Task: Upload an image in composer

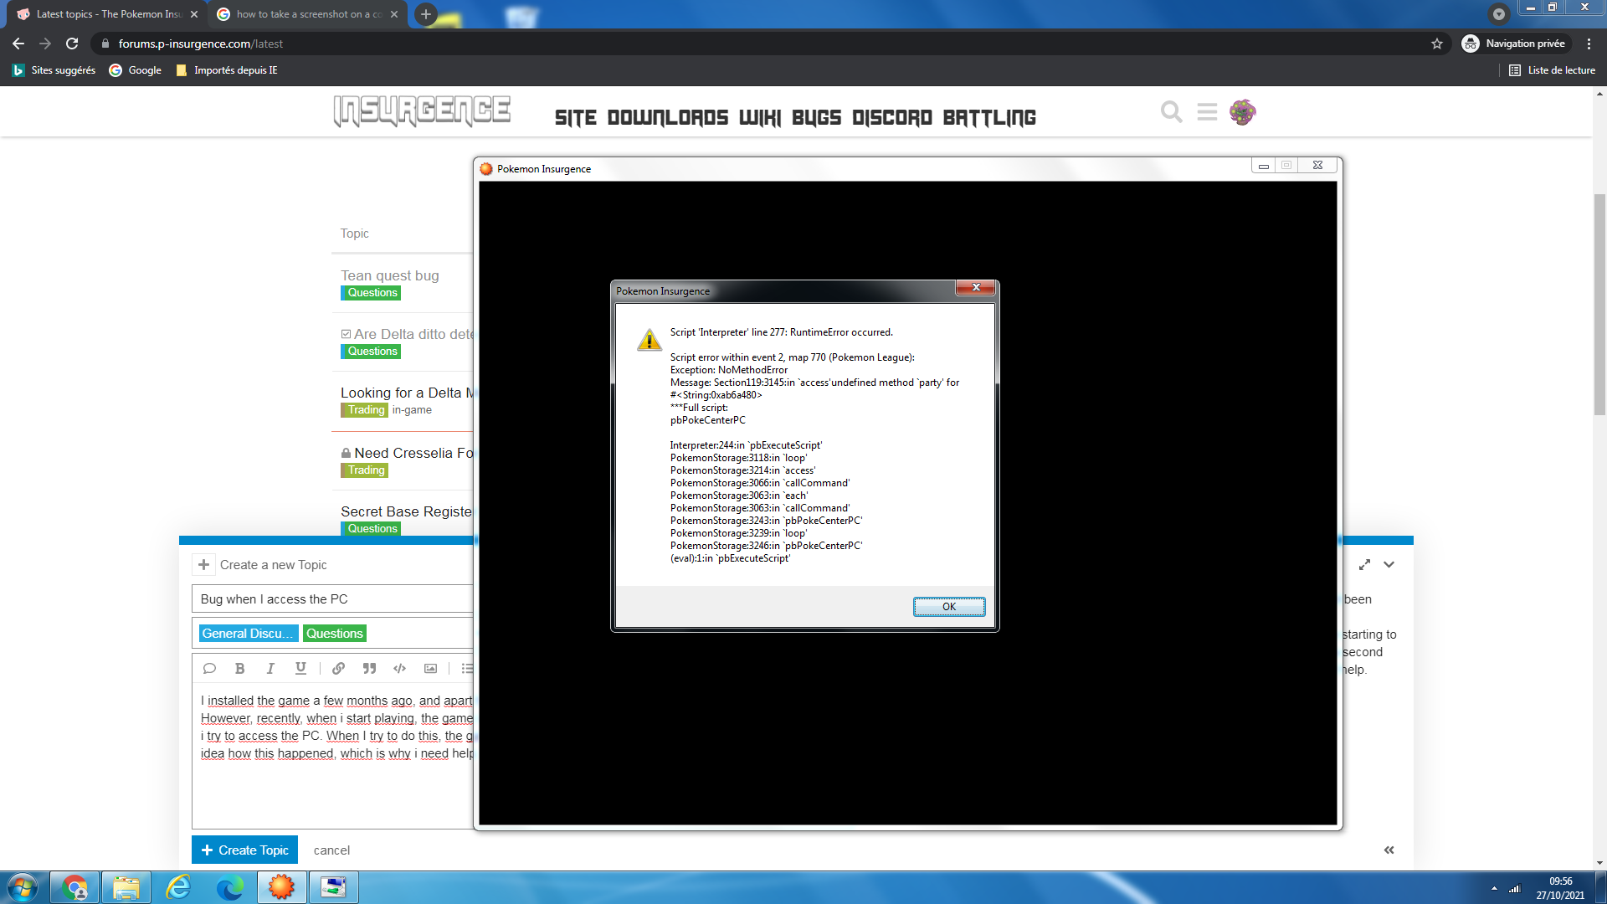Action: point(430,668)
